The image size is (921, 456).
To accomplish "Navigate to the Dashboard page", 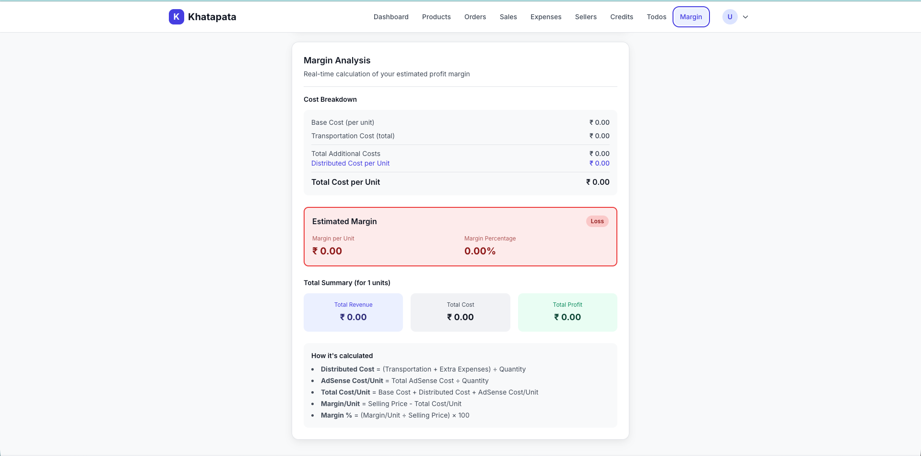I will point(390,17).
